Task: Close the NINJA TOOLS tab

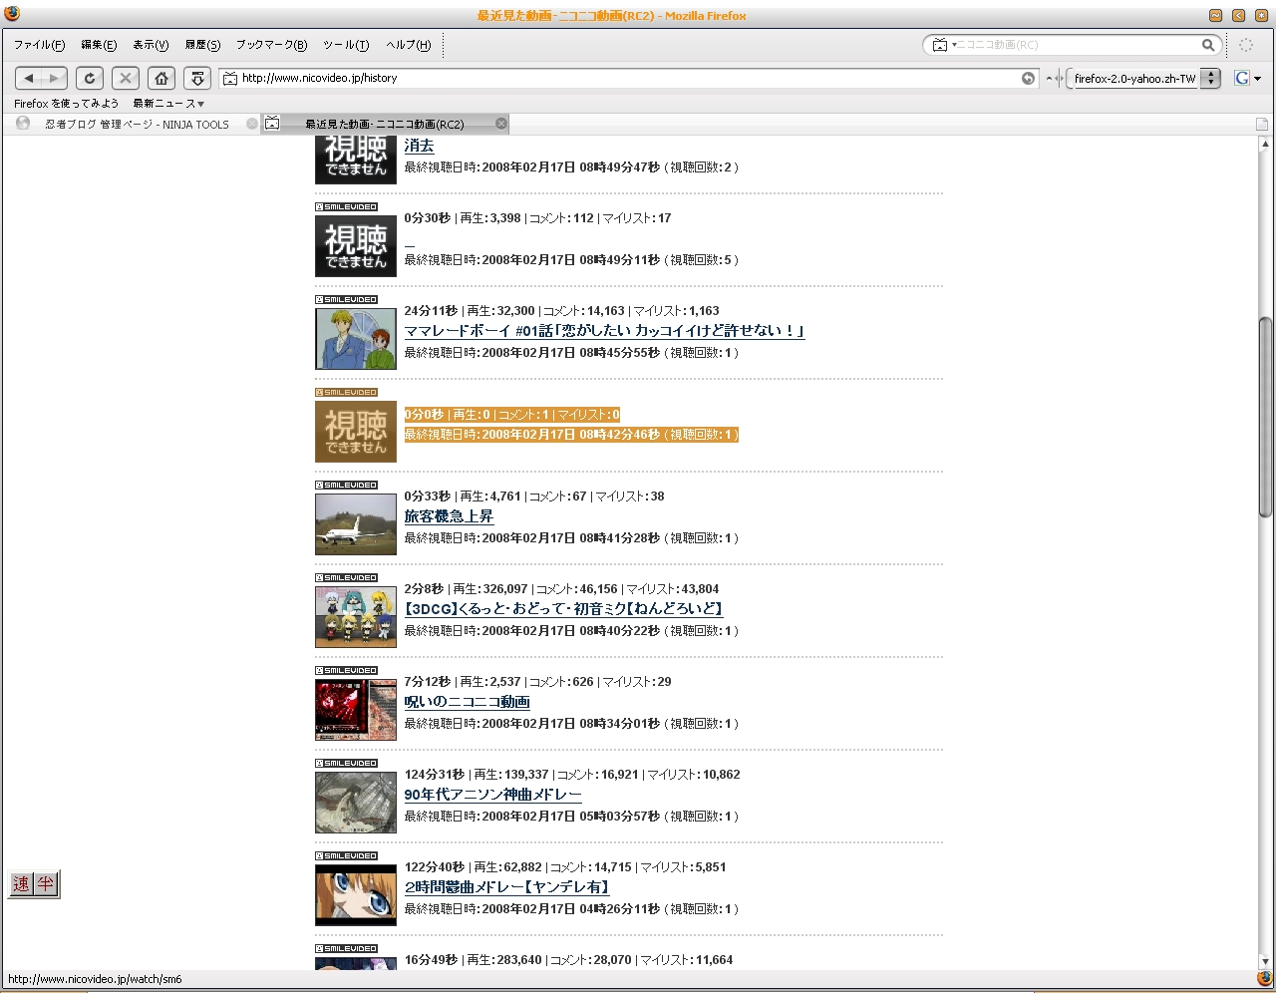Action: [252, 124]
